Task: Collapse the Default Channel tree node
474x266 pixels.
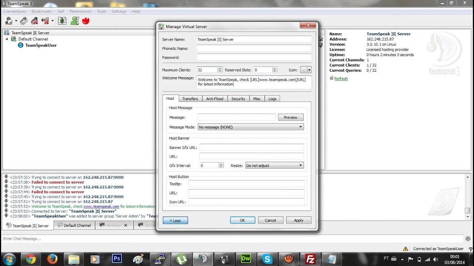Action: (x=7, y=39)
